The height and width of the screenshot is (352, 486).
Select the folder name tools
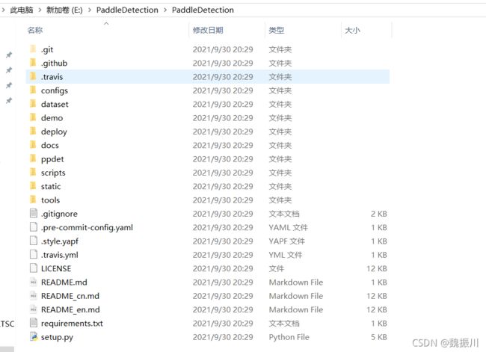point(50,200)
